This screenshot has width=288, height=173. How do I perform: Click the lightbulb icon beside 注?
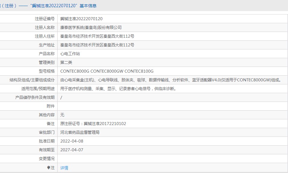tap(49, 168)
